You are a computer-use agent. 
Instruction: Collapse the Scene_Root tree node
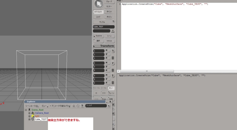click(x=26, y=110)
